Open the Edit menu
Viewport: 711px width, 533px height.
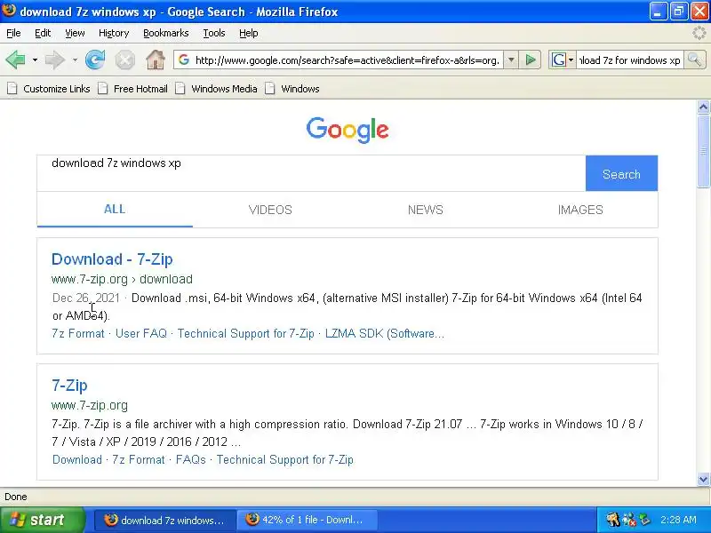click(x=43, y=33)
